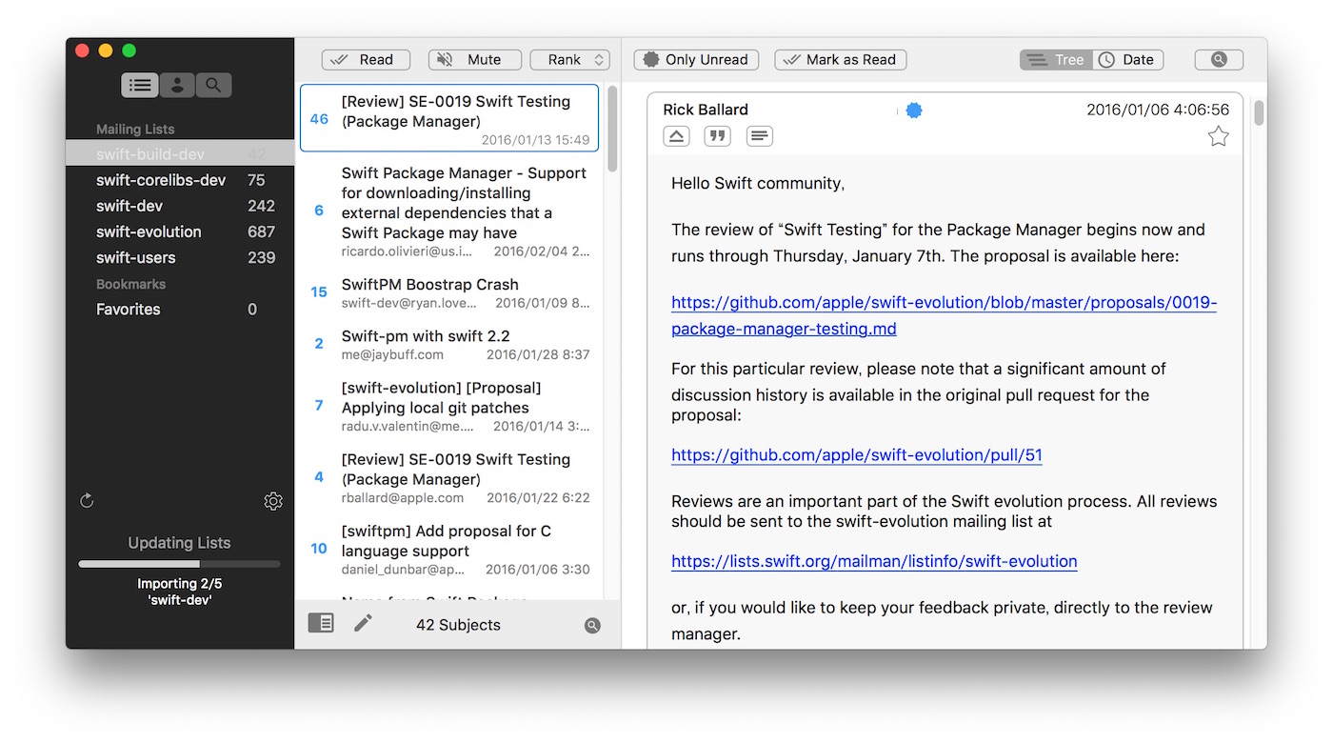Switch sidebar to people view icon
The width and height of the screenshot is (1333, 743).
pos(177,85)
